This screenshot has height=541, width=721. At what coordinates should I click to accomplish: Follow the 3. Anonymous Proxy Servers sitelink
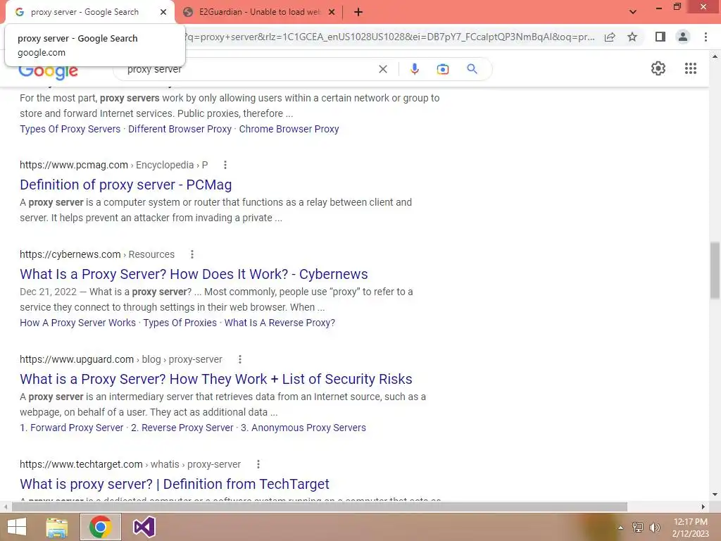pyautogui.click(x=303, y=428)
